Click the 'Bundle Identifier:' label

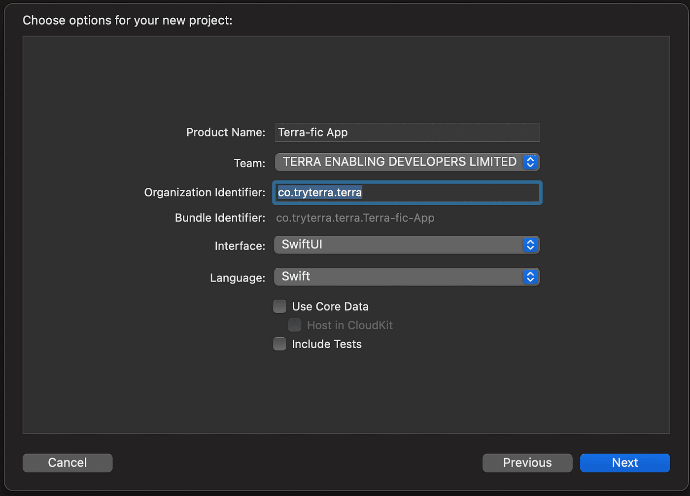tap(220, 218)
